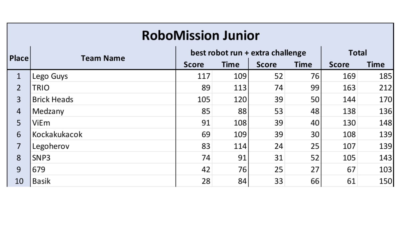Select the RoboMission Junior title cell

(x=200, y=35)
